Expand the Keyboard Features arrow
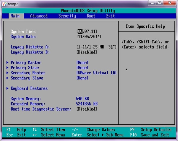Image resolution: width=178 pixels, height=141 pixels. tap(7, 88)
